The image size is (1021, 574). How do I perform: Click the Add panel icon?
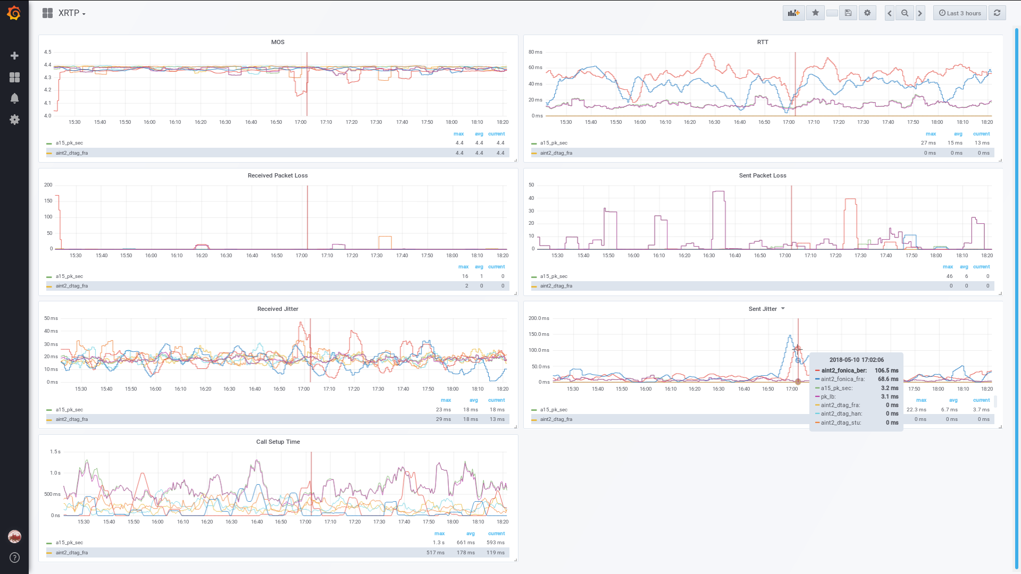point(793,13)
